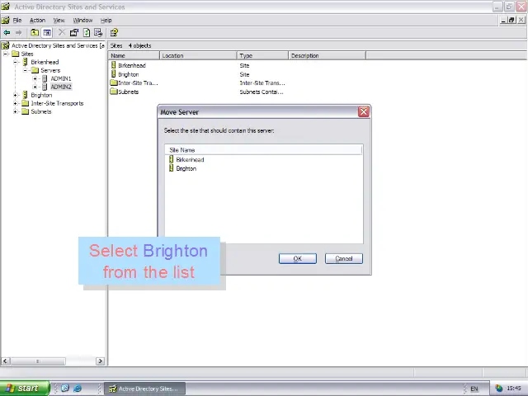Screen dimensions: 528x396
Task: Click the Birkenhead site icon in dialog list
Action: [x=171, y=159]
